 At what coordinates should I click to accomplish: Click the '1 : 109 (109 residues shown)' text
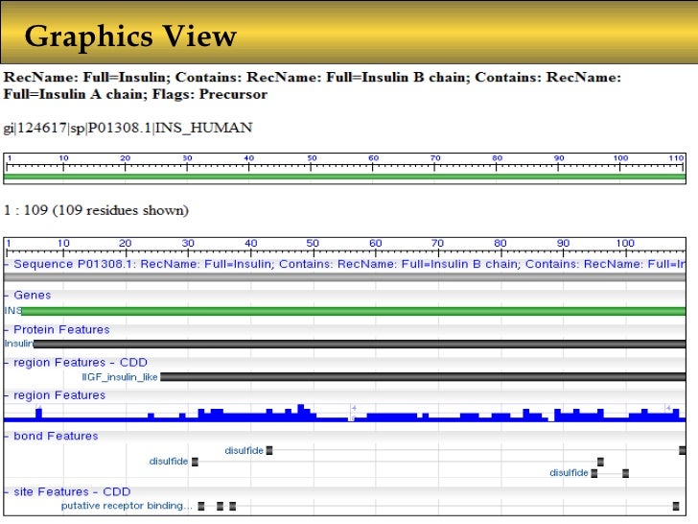tap(96, 210)
